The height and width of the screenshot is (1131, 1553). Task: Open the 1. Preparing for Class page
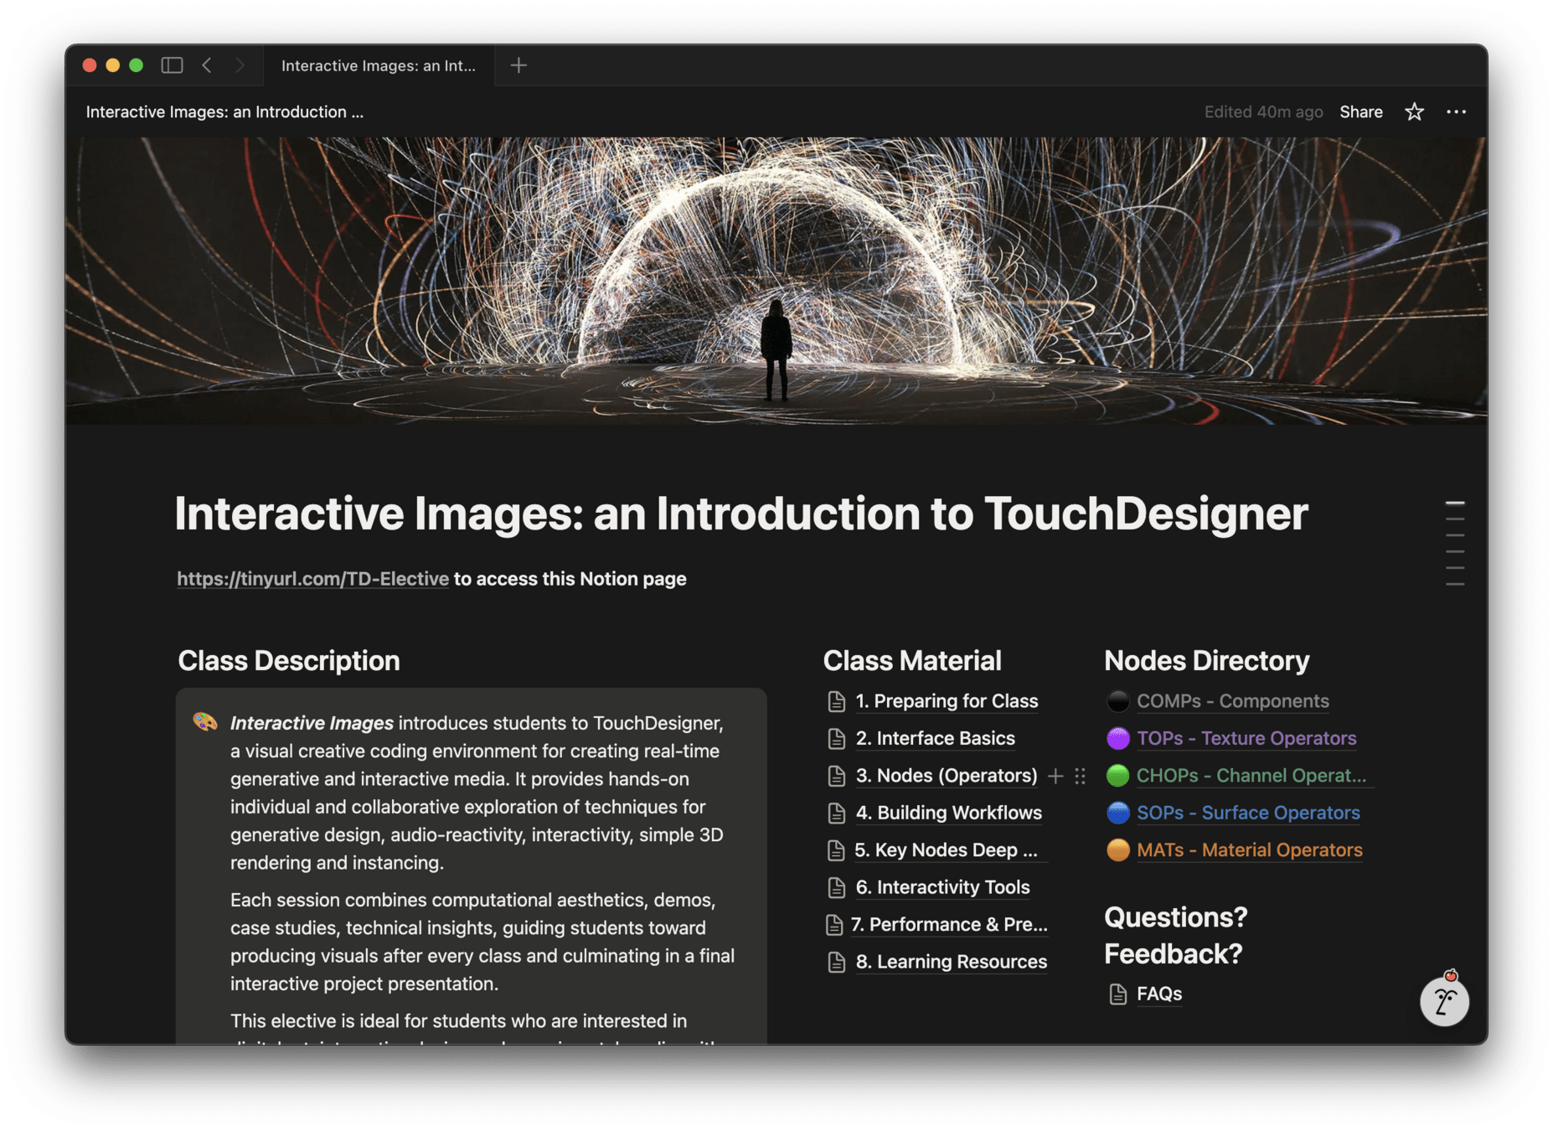pos(947,701)
